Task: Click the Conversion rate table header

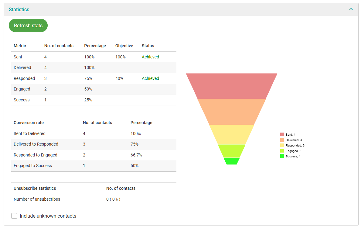Action: [29, 123]
